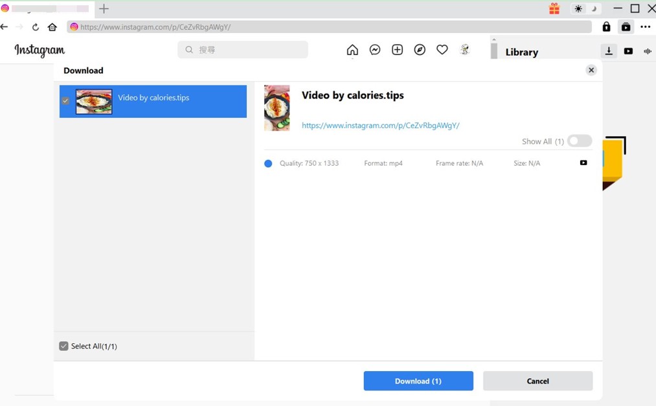The height and width of the screenshot is (406, 656).
Task: Open the instagram.com post link in dialog
Action: click(380, 126)
